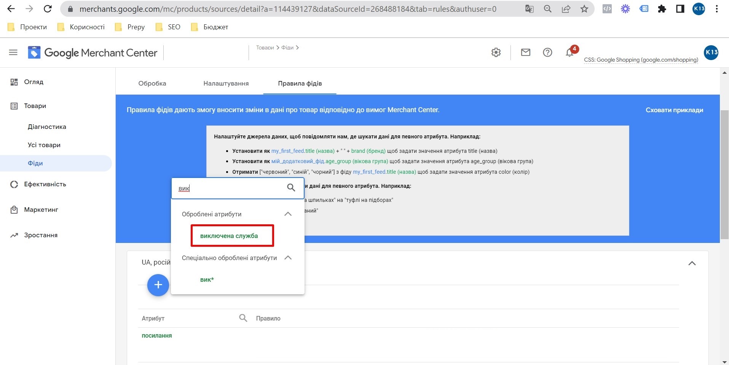The width and height of the screenshot is (729, 365).
Task: Click the search magnifier in attribute search box
Action: pos(291,187)
